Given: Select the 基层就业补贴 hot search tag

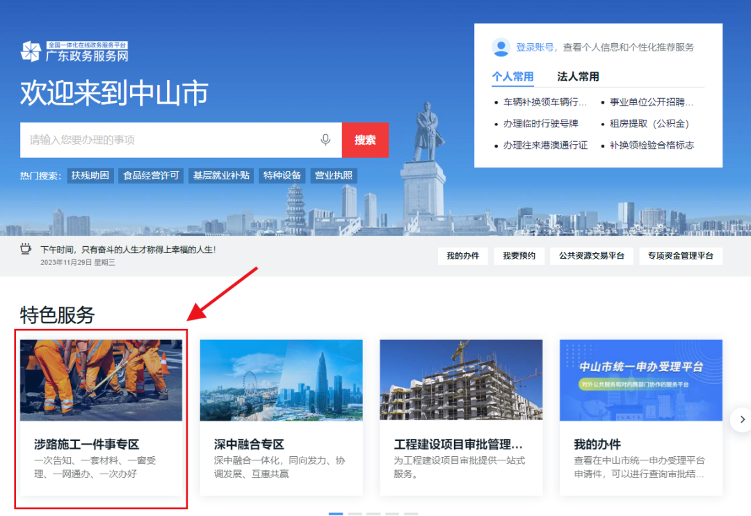Looking at the screenshot, I should [221, 175].
